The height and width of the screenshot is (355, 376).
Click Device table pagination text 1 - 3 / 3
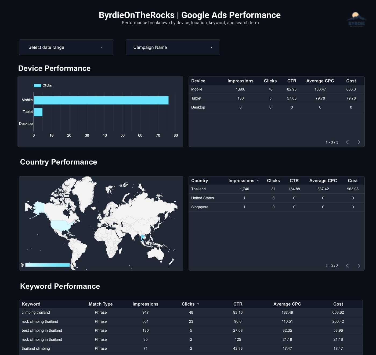[332, 142]
